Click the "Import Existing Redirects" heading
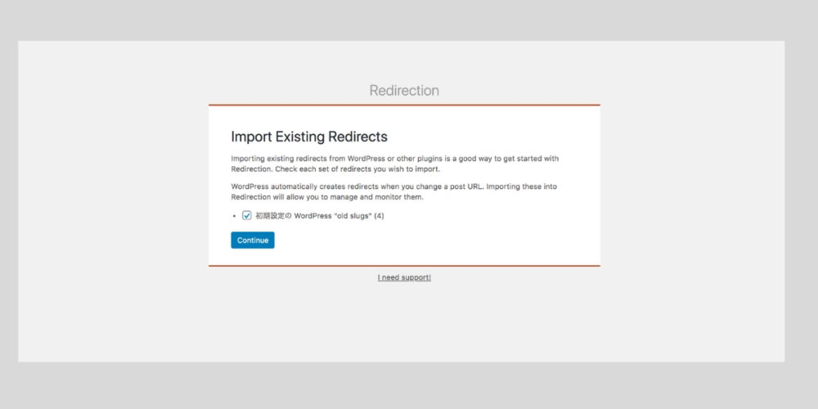The width and height of the screenshot is (818, 409). (x=309, y=137)
